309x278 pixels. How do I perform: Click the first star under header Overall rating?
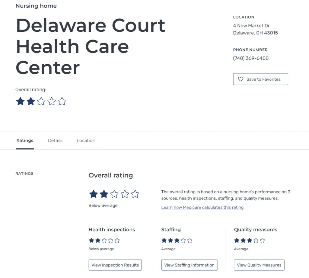coord(20,101)
